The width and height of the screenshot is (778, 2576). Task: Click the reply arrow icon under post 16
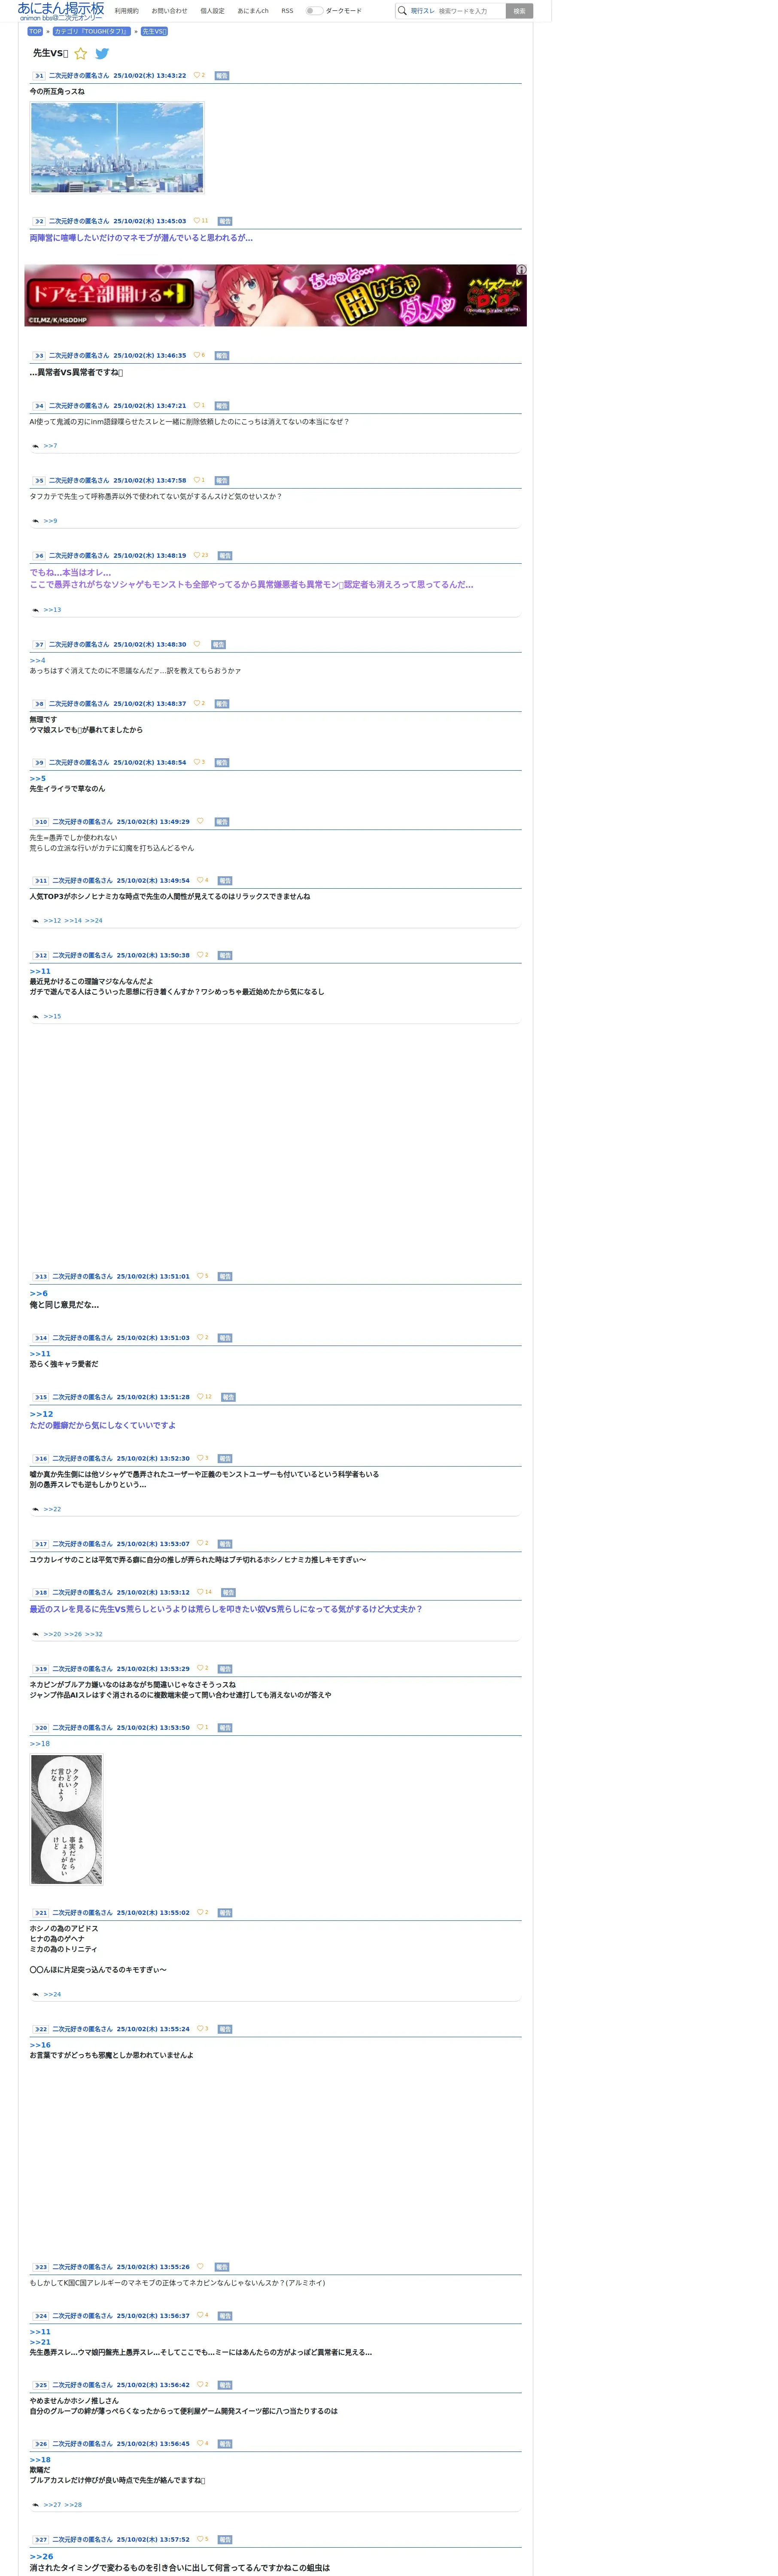[x=36, y=1509]
